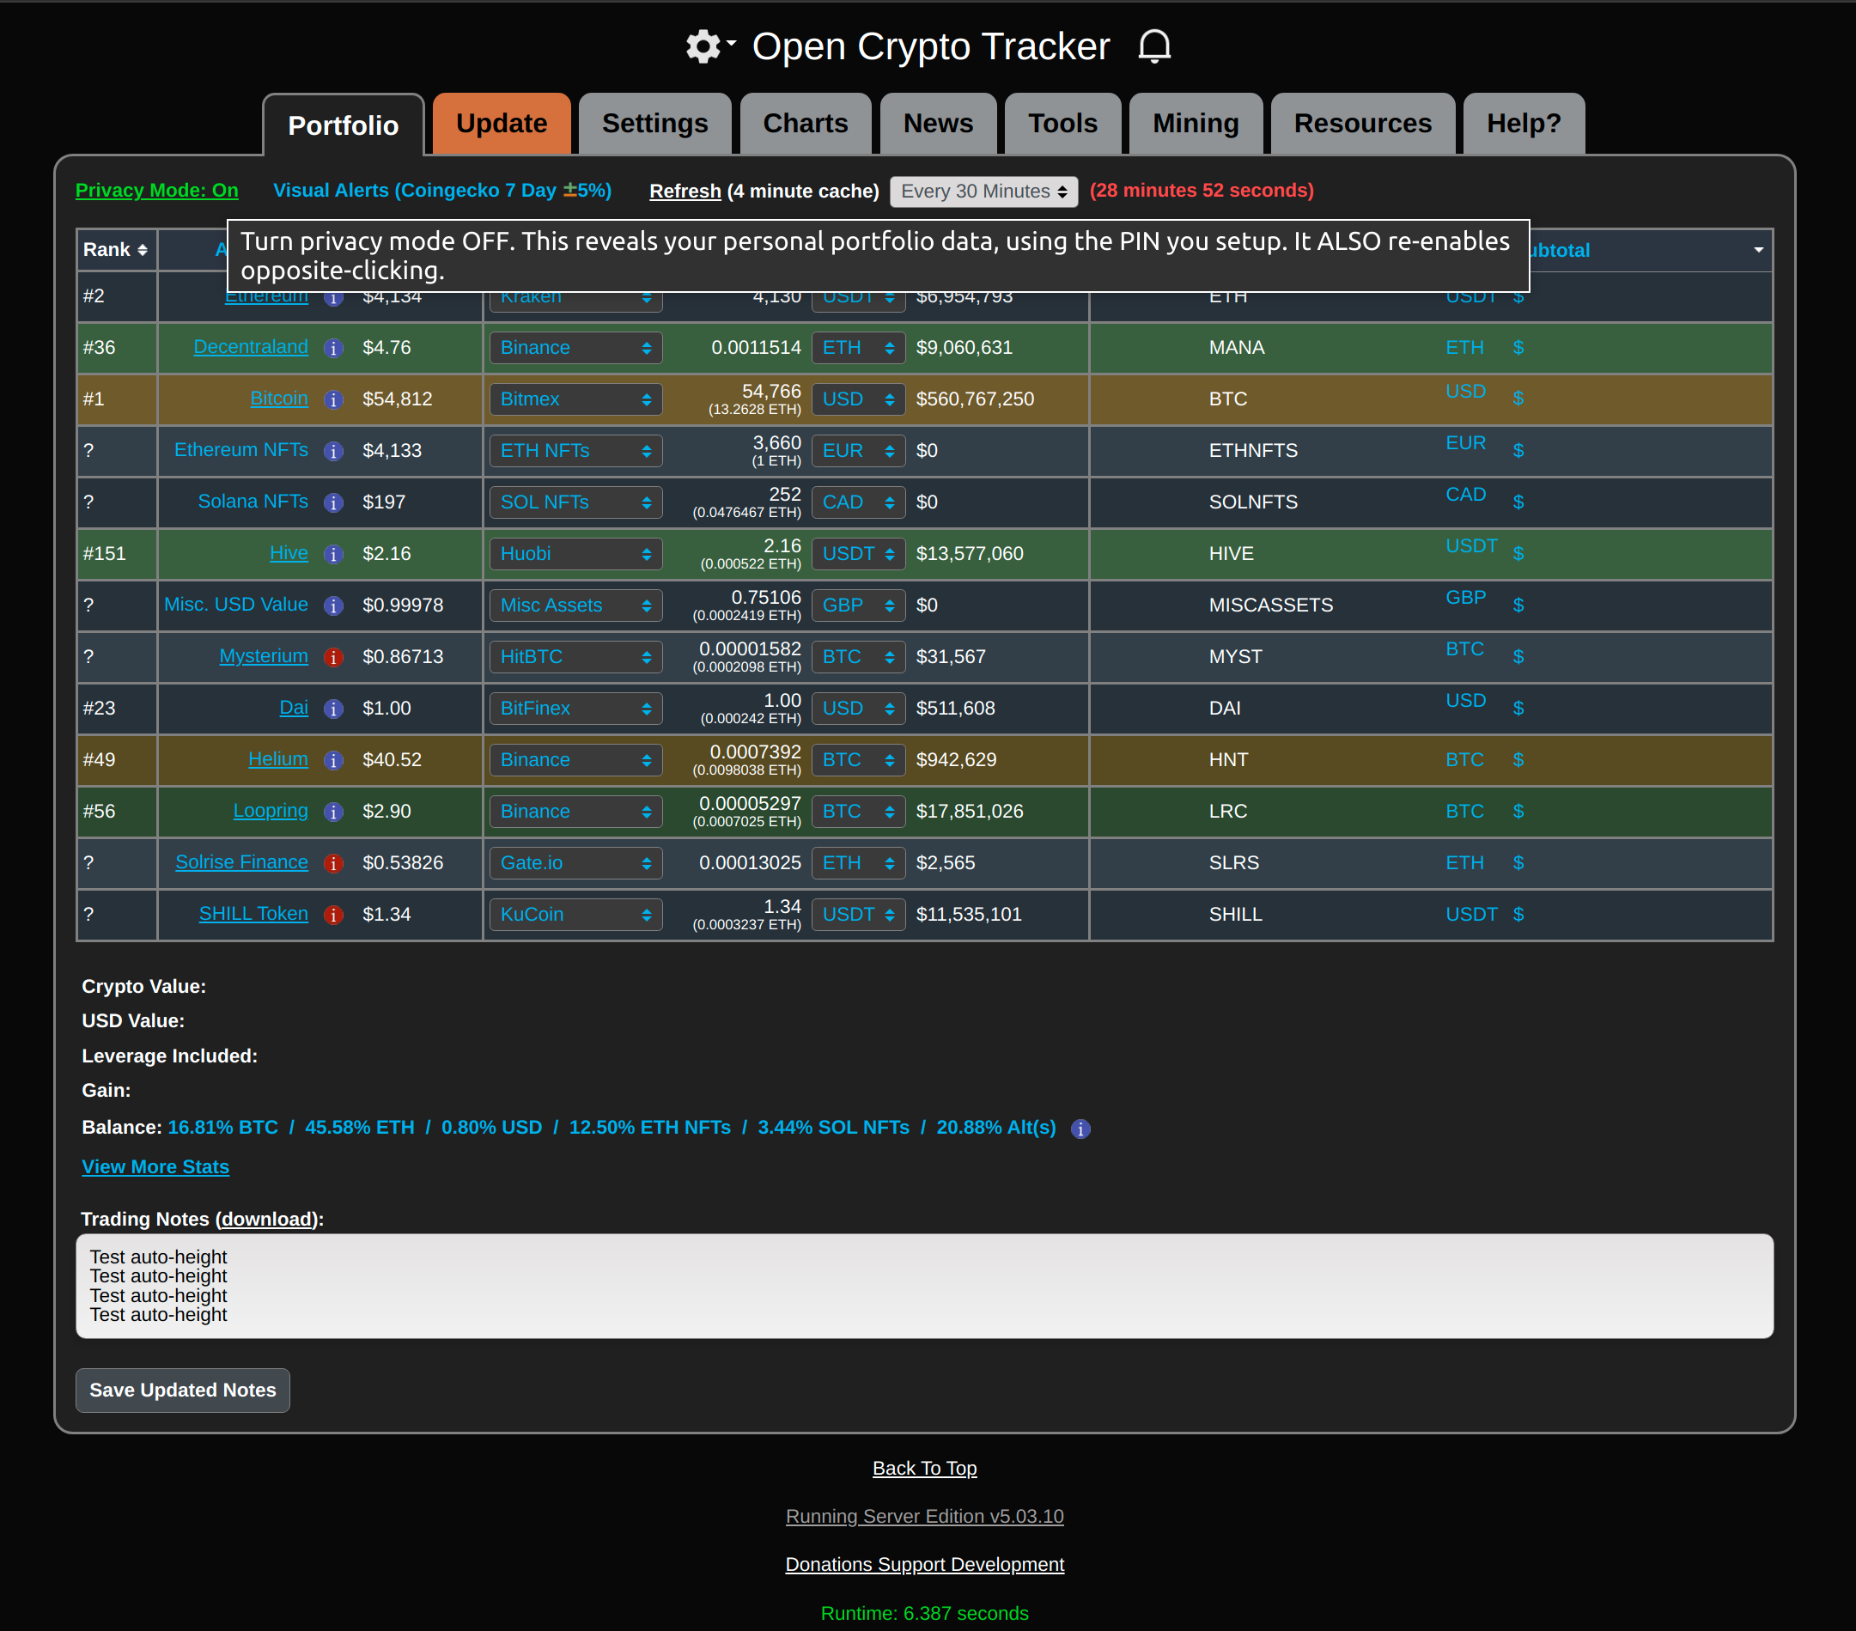The width and height of the screenshot is (1856, 1631).
Task: Switch to the Resources tab
Action: coord(1362,124)
